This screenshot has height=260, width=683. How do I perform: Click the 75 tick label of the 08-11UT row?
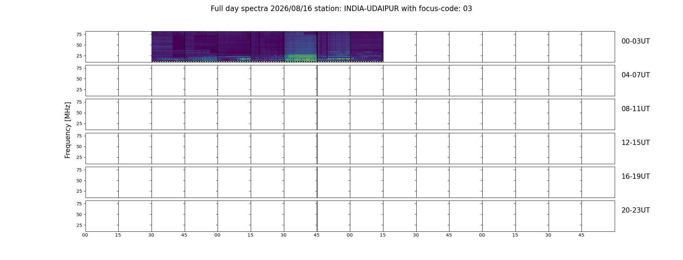(x=79, y=102)
